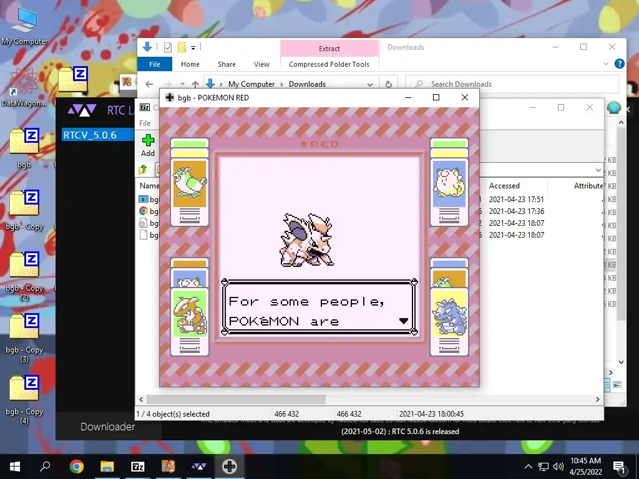Click the blue Explorer download arrow icon

coord(147,47)
